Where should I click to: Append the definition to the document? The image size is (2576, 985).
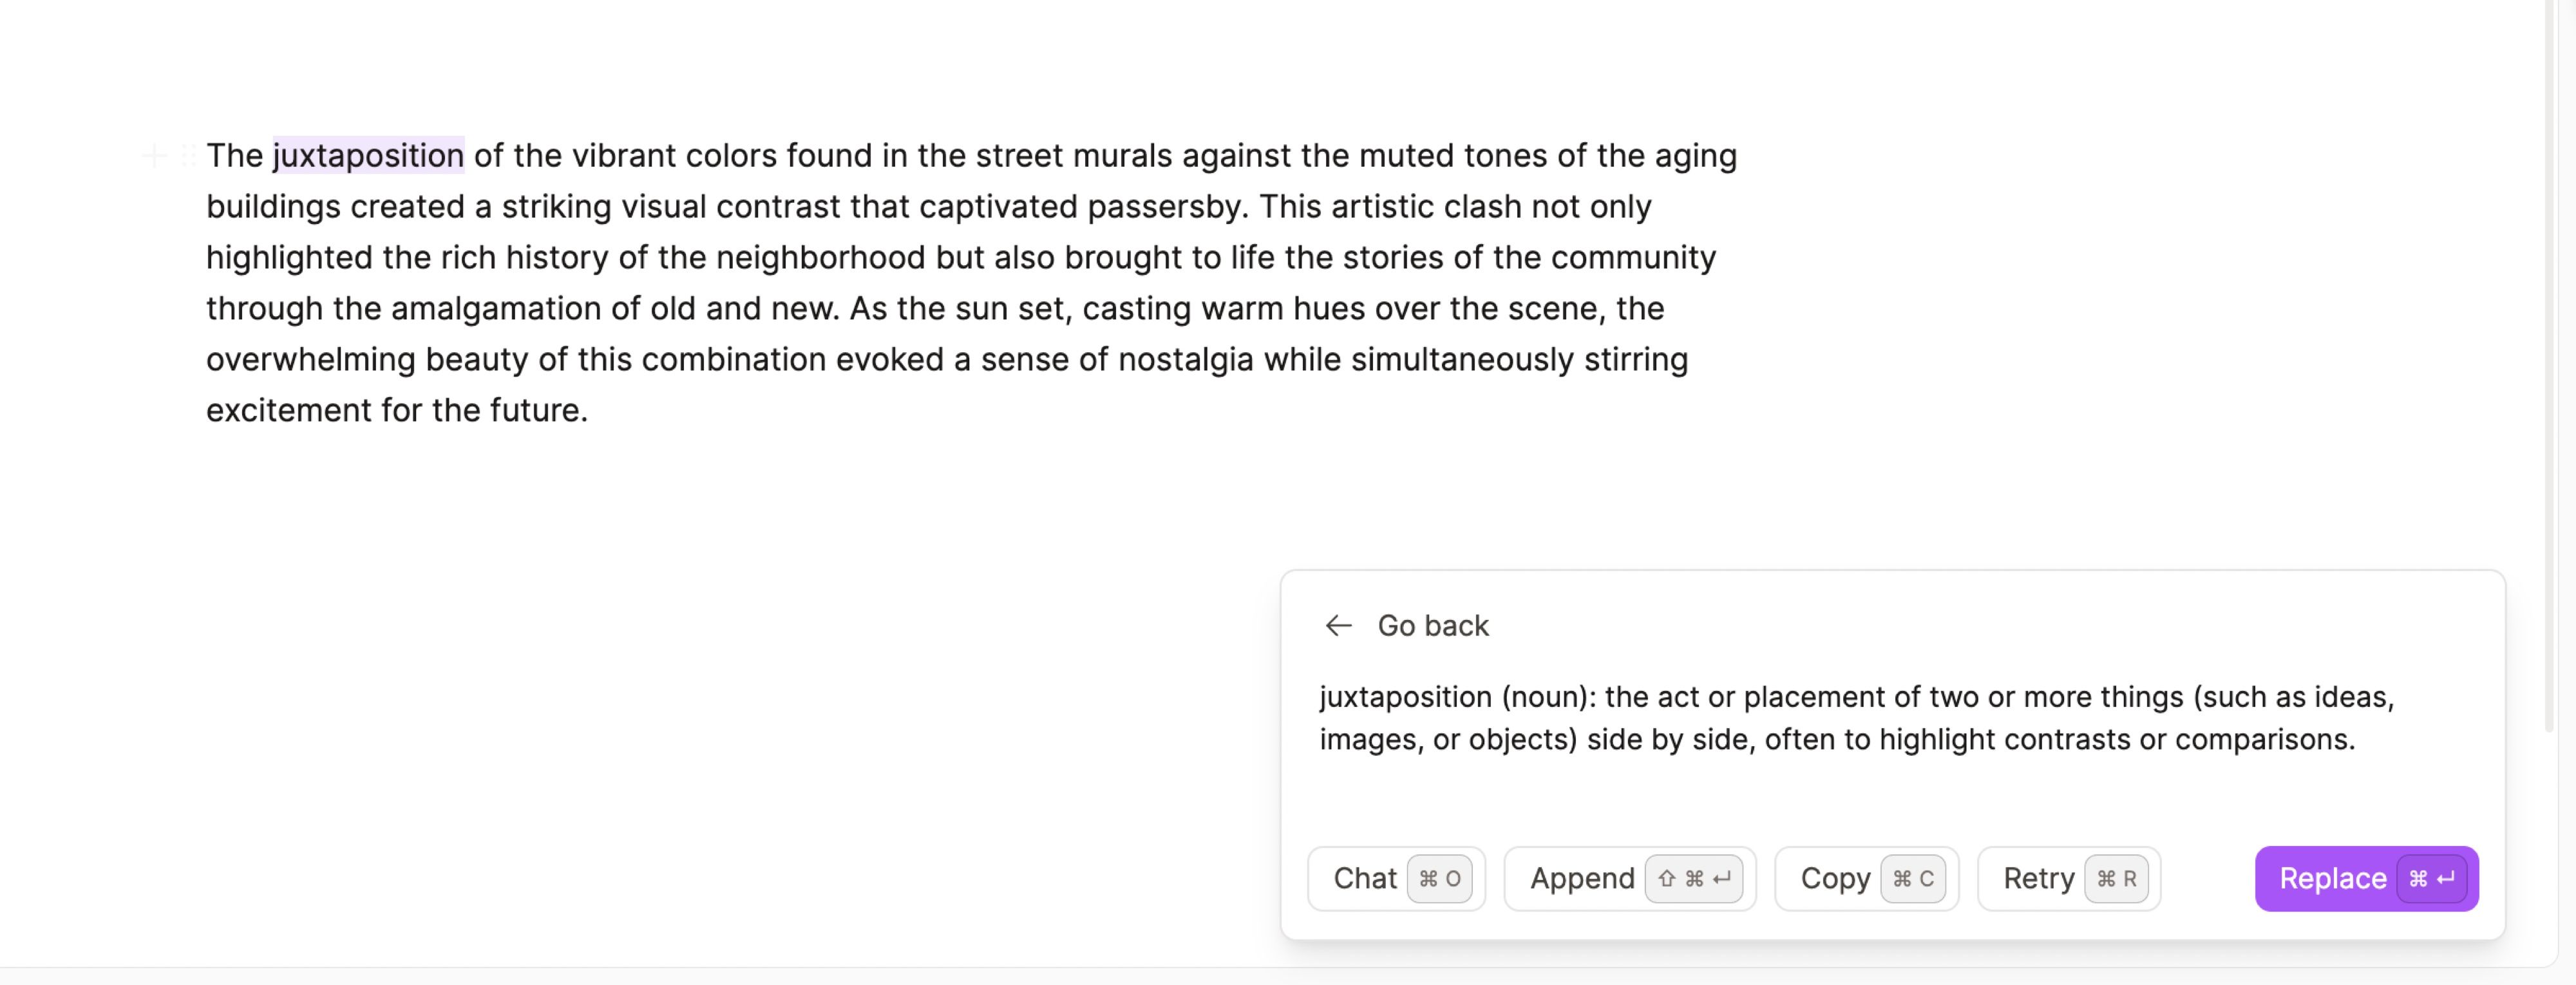1582,879
